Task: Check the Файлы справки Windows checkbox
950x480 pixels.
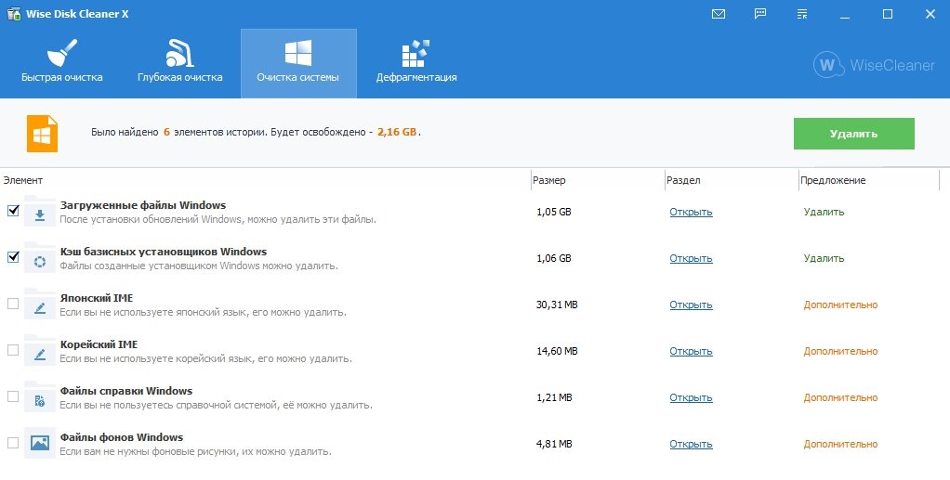Action: pos(13,396)
